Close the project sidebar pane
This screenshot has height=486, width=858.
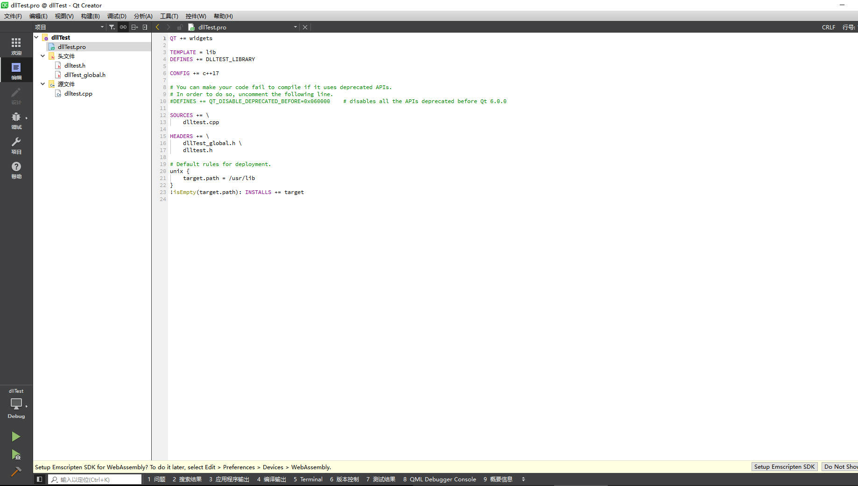pyautogui.click(x=145, y=27)
